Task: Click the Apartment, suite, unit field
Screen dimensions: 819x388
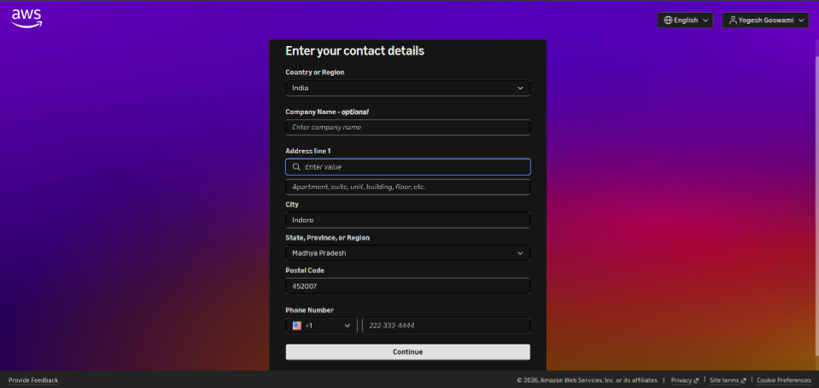Action: point(408,187)
